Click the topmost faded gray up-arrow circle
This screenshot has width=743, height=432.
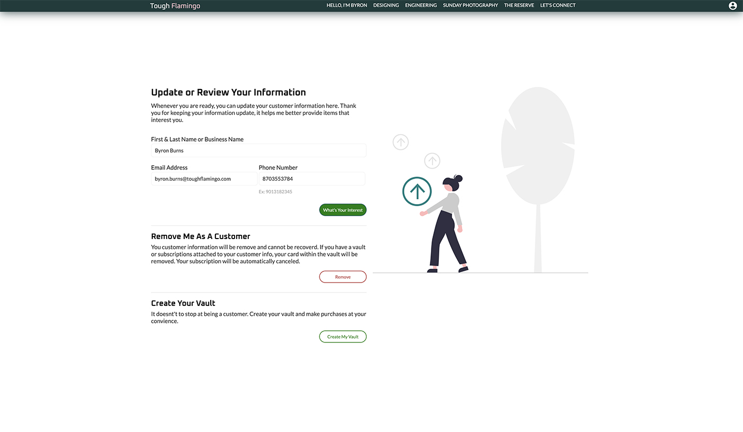click(401, 142)
